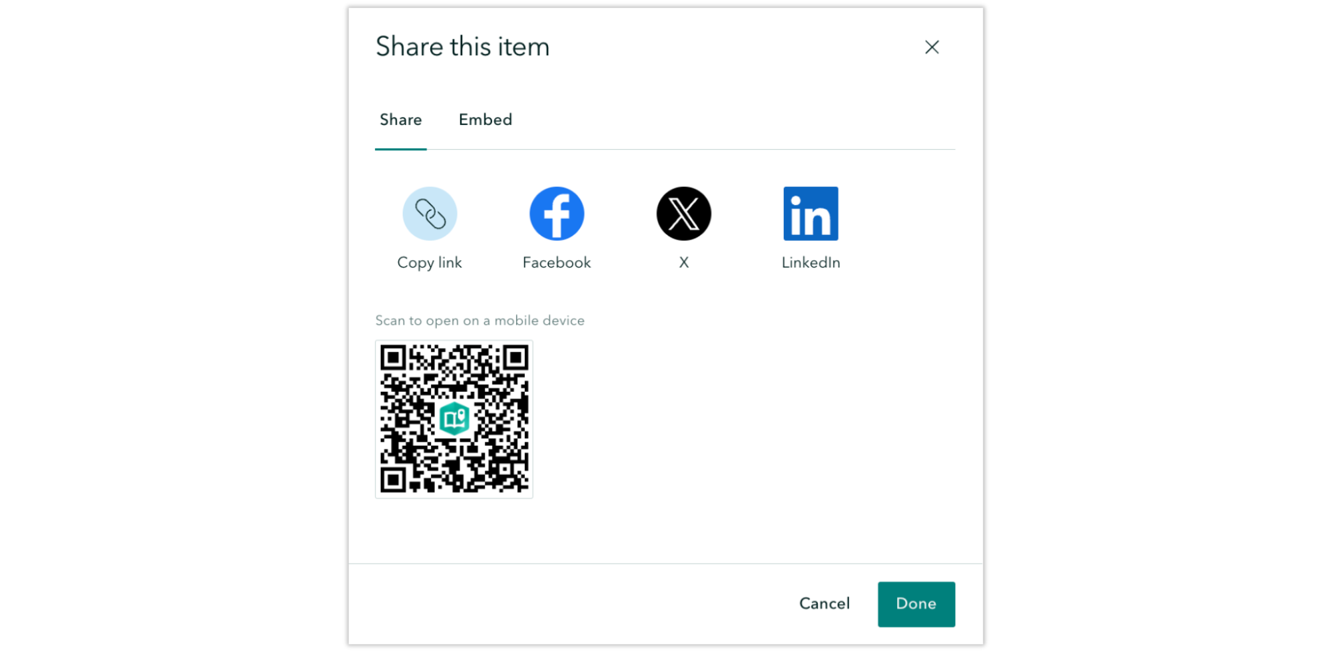Screen dimensions: 1332x652
Task: Share via the LinkedIn logo icon
Action: click(811, 214)
